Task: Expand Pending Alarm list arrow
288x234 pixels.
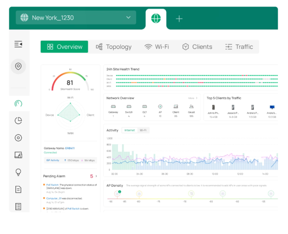Action: coord(96,176)
